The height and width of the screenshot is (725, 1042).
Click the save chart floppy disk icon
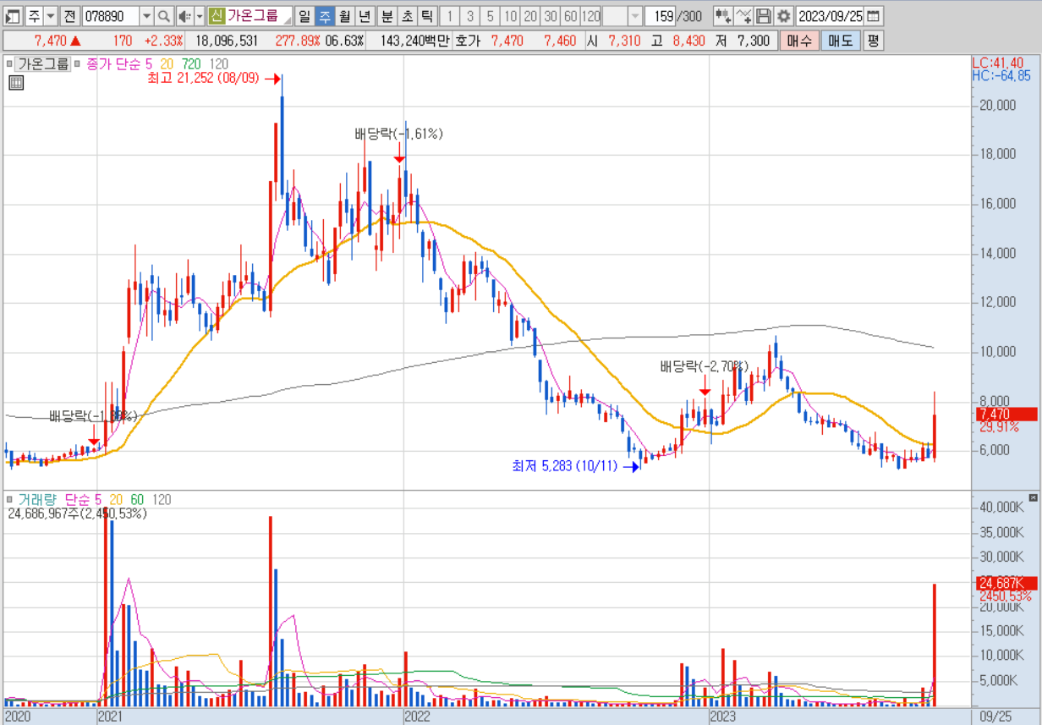pyautogui.click(x=764, y=16)
